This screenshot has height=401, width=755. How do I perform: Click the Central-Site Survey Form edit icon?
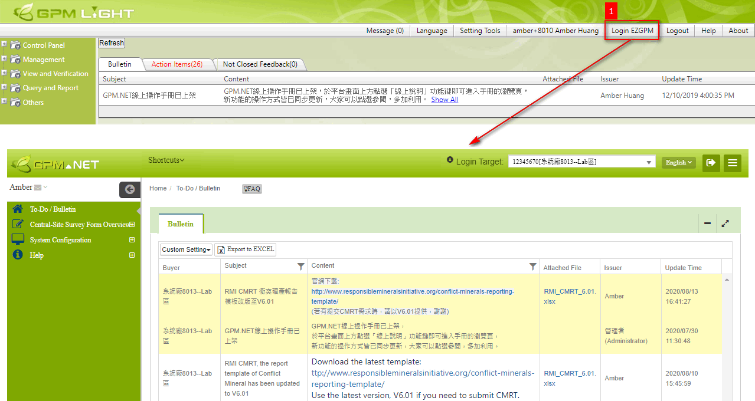pyautogui.click(x=18, y=224)
